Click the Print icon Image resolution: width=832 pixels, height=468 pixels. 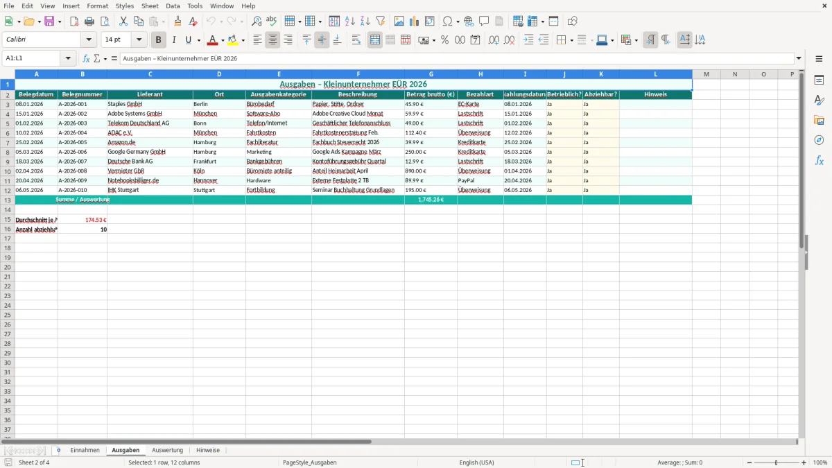click(89, 21)
